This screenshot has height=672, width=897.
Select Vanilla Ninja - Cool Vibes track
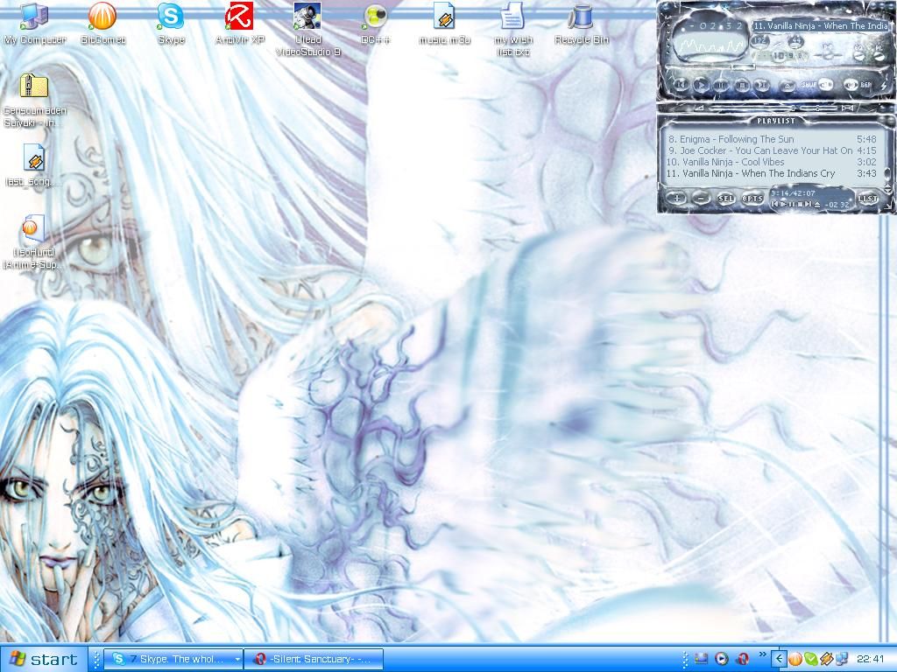pyautogui.click(x=773, y=162)
